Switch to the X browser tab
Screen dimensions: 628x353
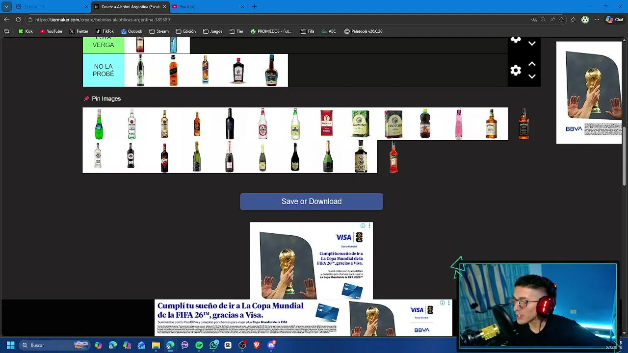(x=51, y=7)
